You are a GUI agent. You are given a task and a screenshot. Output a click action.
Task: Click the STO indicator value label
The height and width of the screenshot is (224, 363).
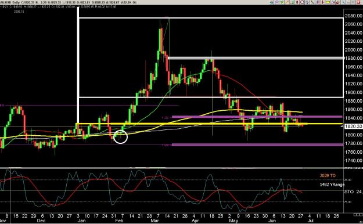(353, 192)
